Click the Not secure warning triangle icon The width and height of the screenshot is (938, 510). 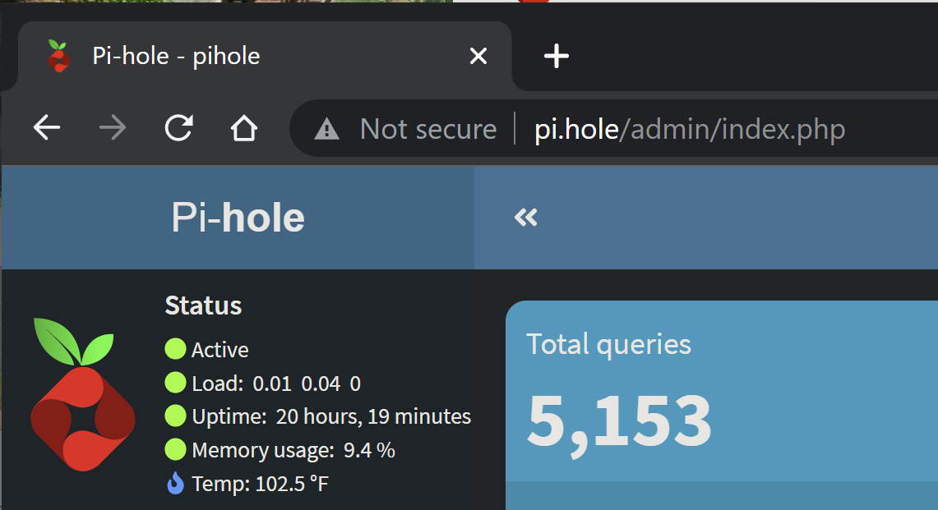(326, 129)
